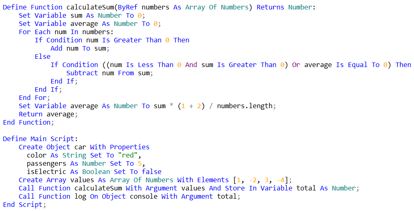
Task: Click the function name calculateSum in the Define Function line
Action: (x=90, y=7)
